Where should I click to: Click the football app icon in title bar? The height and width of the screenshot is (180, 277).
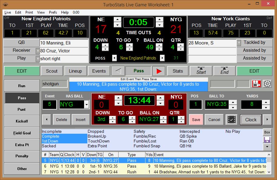[5, 5]
